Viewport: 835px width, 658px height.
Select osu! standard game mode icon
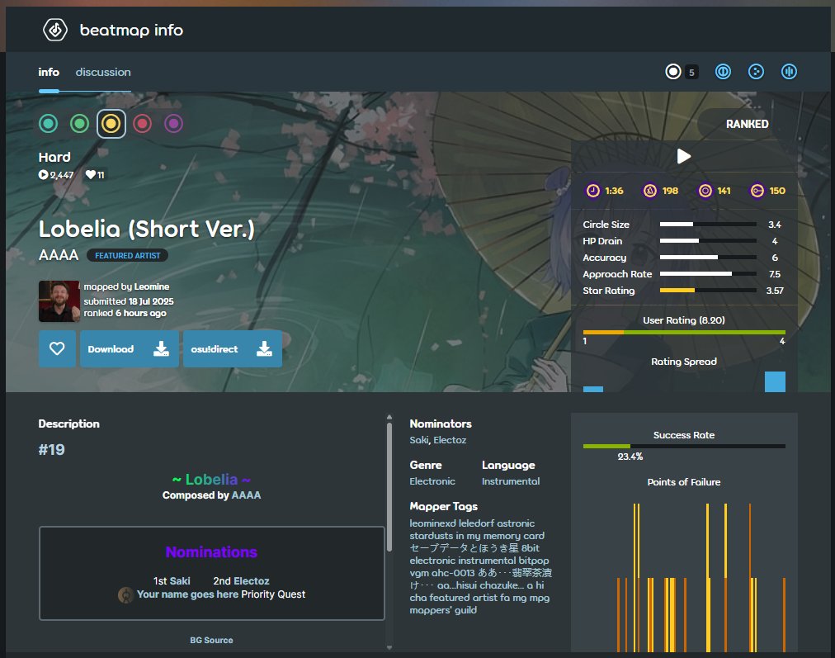(x=673, y=71)
